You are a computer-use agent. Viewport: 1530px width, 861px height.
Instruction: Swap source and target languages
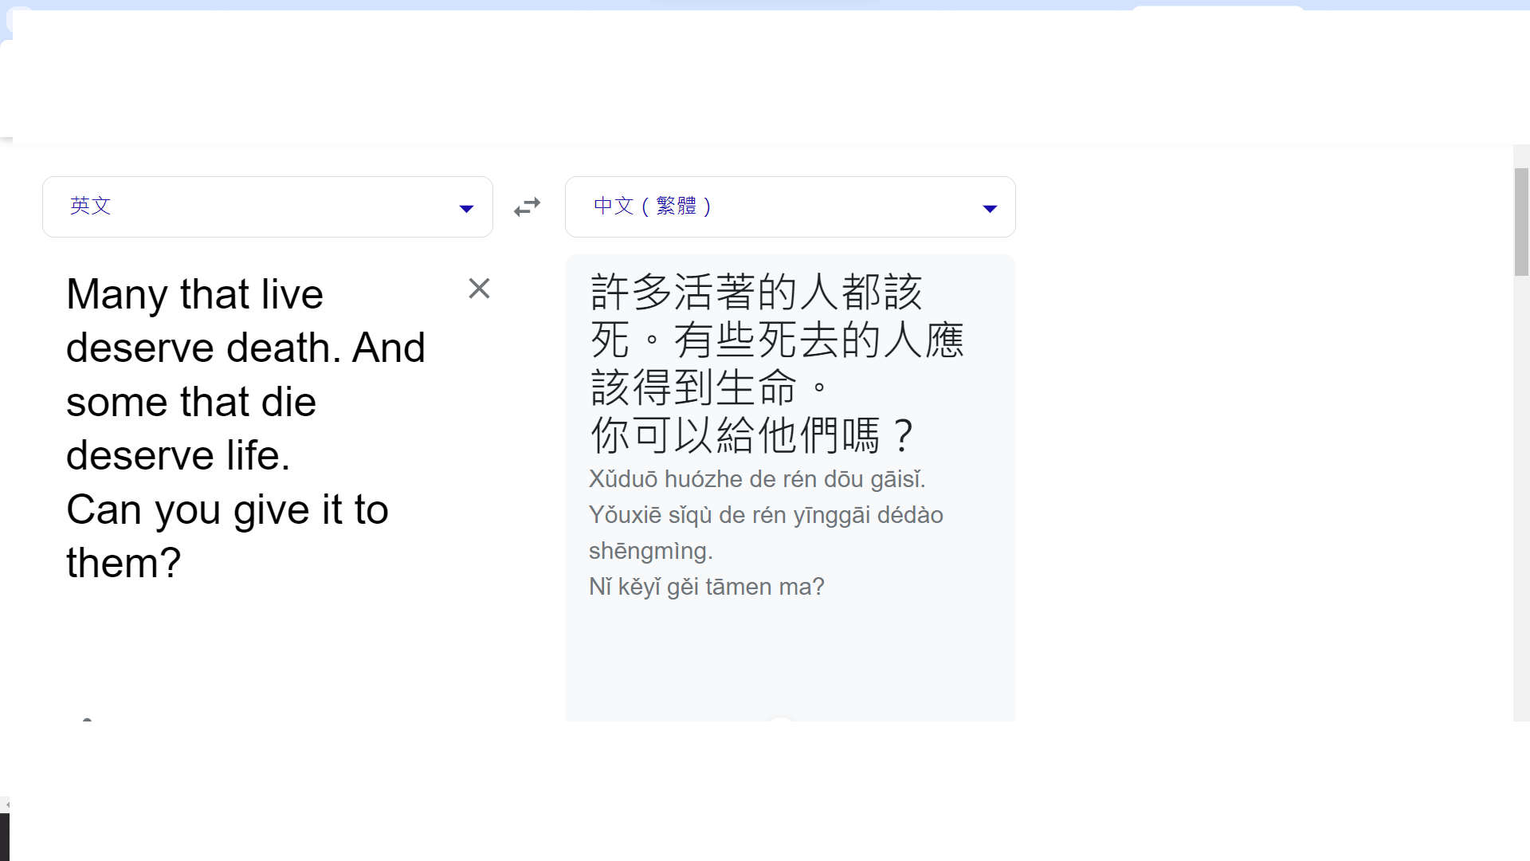[x=527, y=207]
